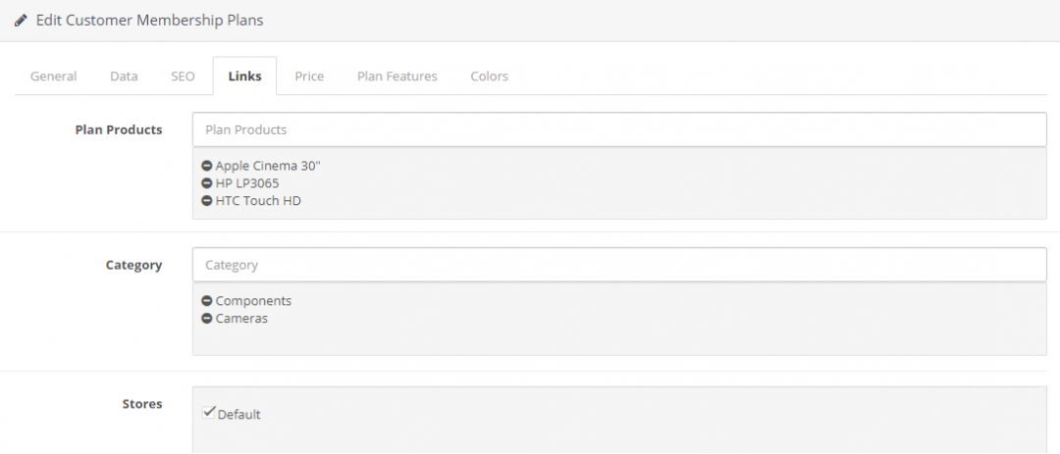The image size is (1060, 454).
Task: Click the Apple Cinema 30" product entry
Action: [268, 166]
